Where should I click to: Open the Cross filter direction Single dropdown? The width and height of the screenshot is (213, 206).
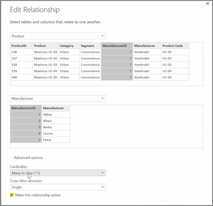(x=58, y=187)
